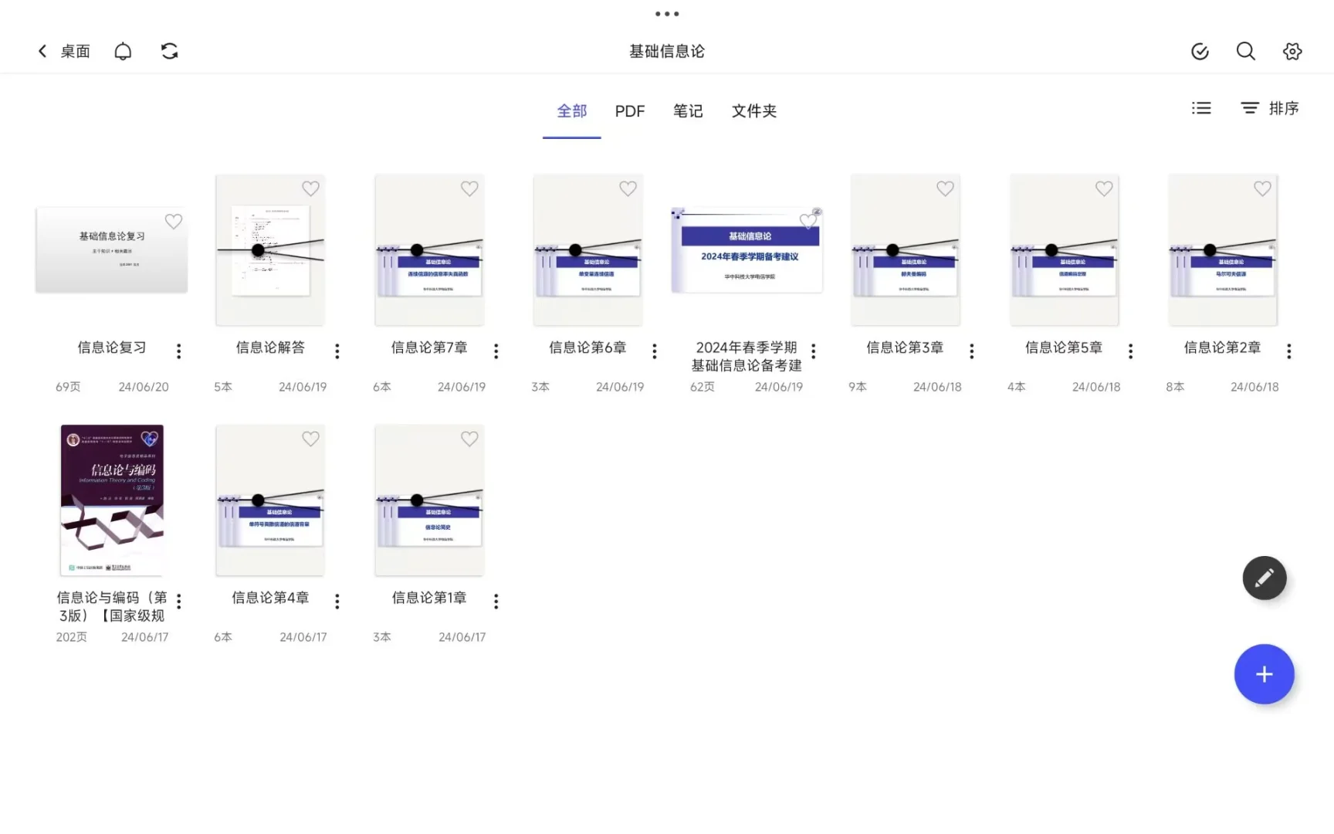Open the settings gear
The width and height of the screenshot is (1334, 834).
point(1292,50)
